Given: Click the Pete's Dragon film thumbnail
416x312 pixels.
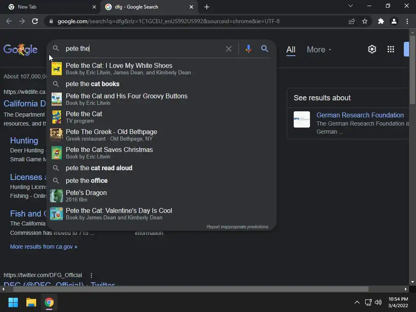Looking at the screenshot, I should [56, 196].
